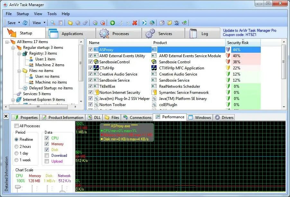Open the Help menu

(x=66, y=14)
